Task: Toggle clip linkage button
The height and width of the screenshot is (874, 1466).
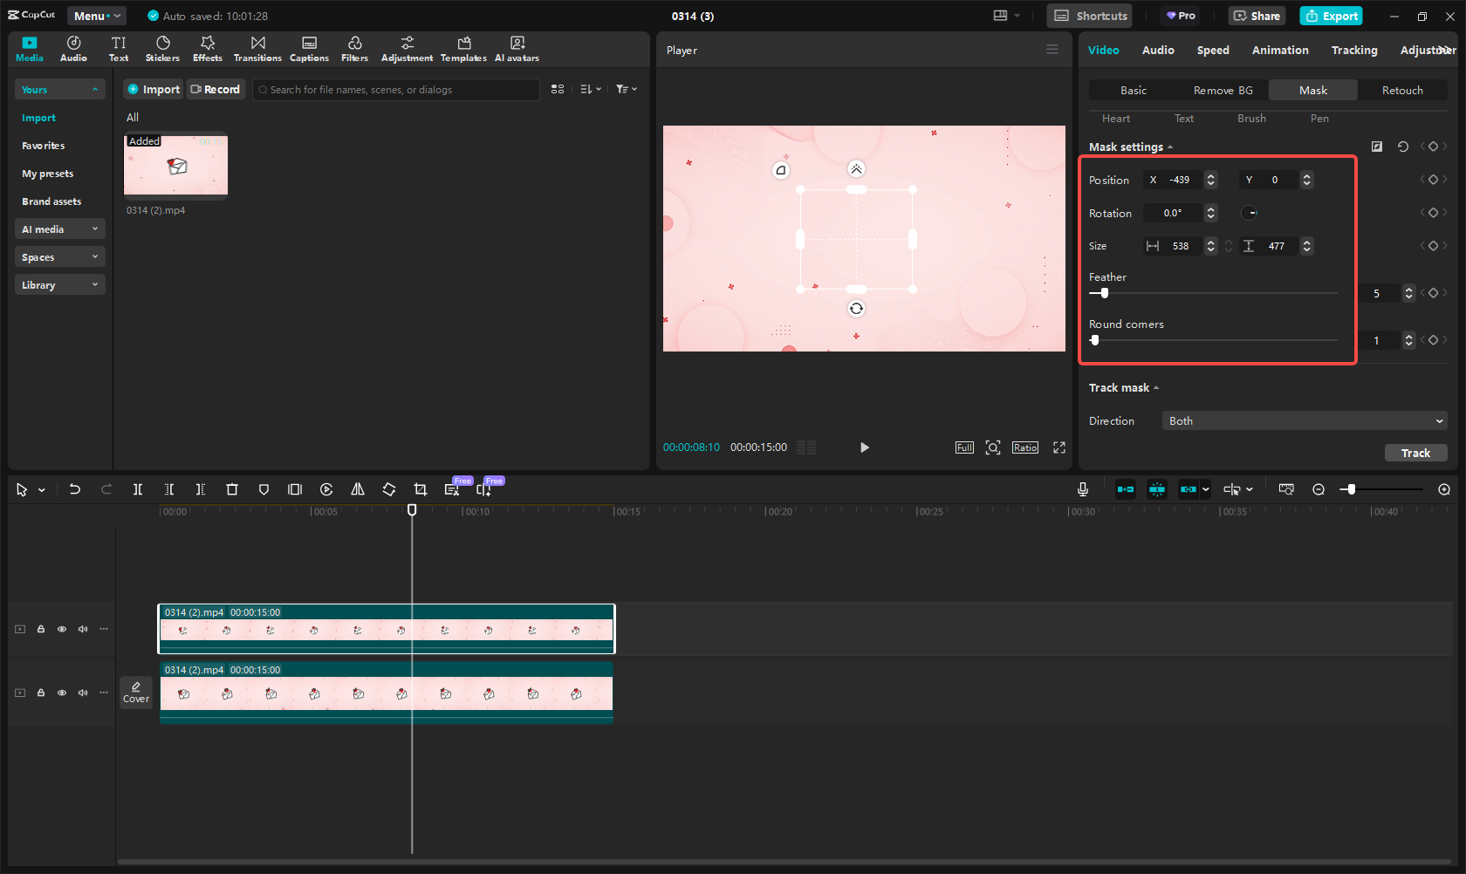Action: pos(1189,489)
